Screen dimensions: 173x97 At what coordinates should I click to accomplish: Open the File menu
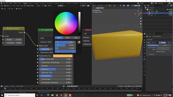[4, 3]
